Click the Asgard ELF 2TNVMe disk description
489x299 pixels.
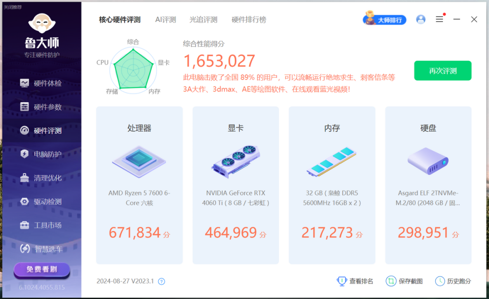[428, 198]
